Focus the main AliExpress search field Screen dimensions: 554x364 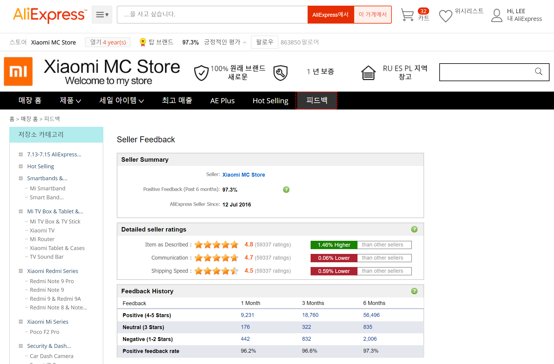click(x=212, y=14)
